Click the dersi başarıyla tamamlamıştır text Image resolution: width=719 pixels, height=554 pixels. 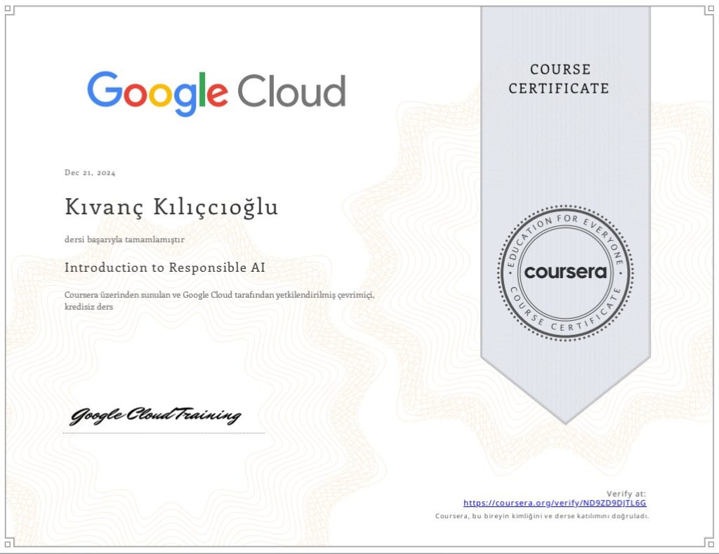coord(124,239)
